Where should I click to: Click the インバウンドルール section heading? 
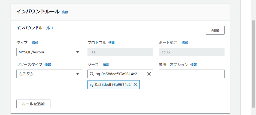pos(38,12)
